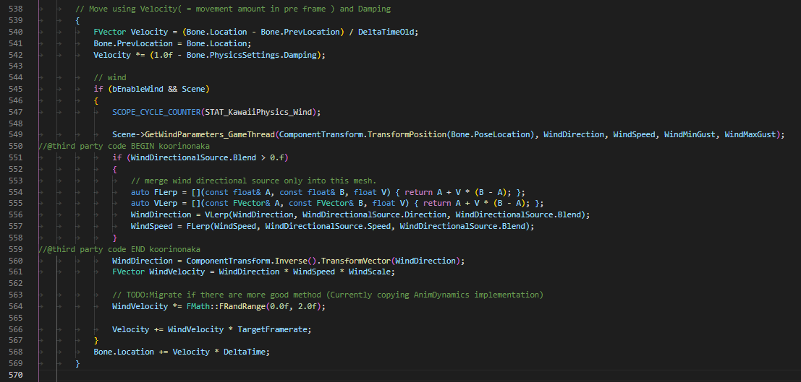The image size is (801, 382).
Task: Click 'FLerp' lambda definition on line 554
Action: [x=166, y=192]
